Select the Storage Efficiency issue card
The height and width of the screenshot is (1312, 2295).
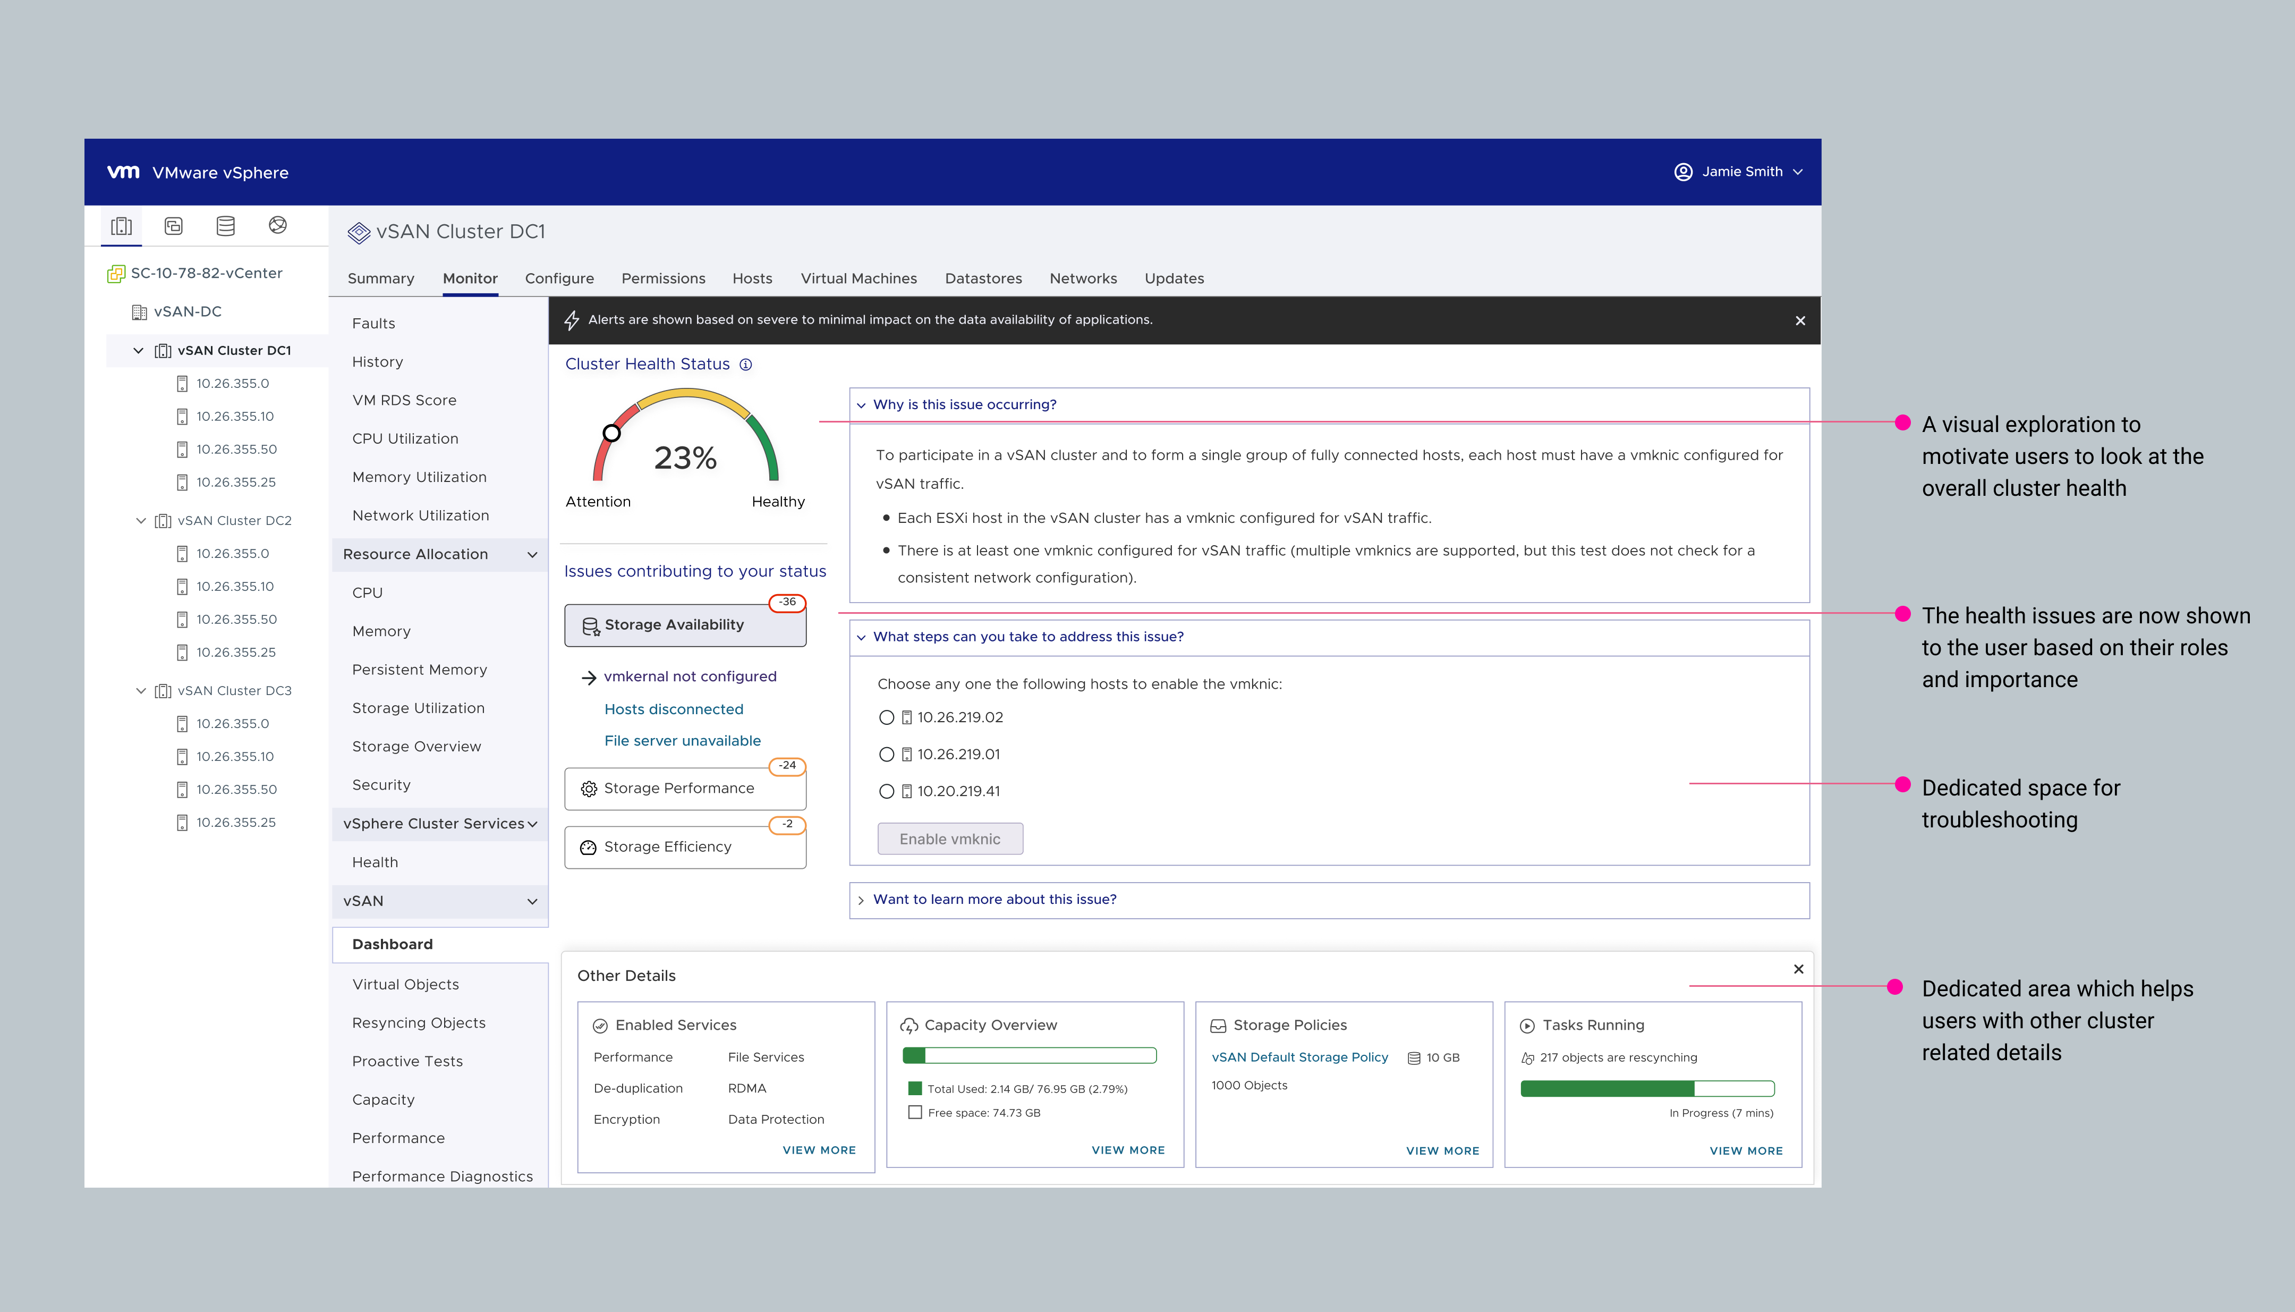tap(685, 848)
